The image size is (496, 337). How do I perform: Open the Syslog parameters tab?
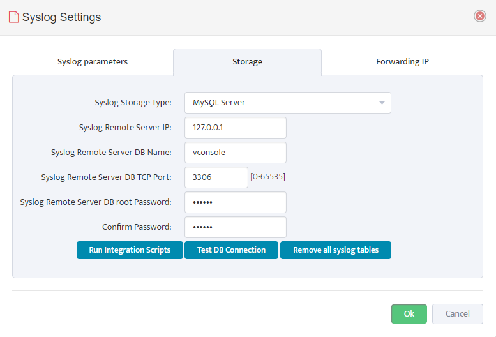93,62
